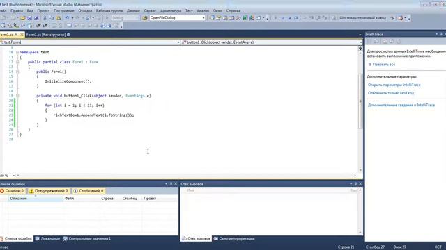Open the Отладка menu
The width and height of the screenshot is (446, 250).
point(85,11)
